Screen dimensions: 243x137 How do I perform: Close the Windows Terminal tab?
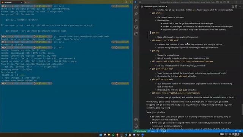point(22,2)
